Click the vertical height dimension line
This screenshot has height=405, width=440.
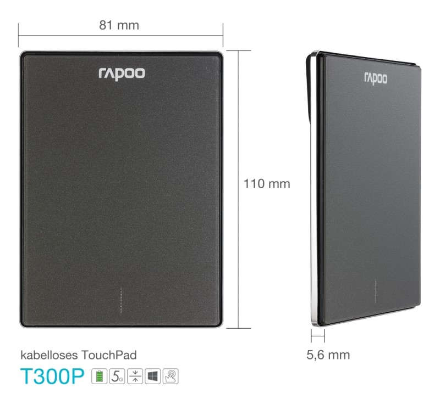point(239,189)
